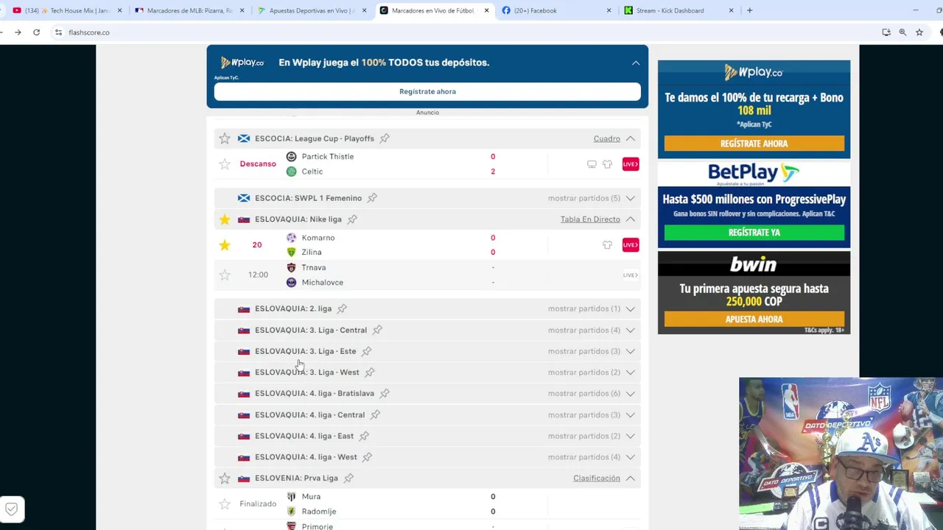Pin the ESLOVENIA Prva Liga league
This screenshot has width=943, height=530.
tap(348, 478)
